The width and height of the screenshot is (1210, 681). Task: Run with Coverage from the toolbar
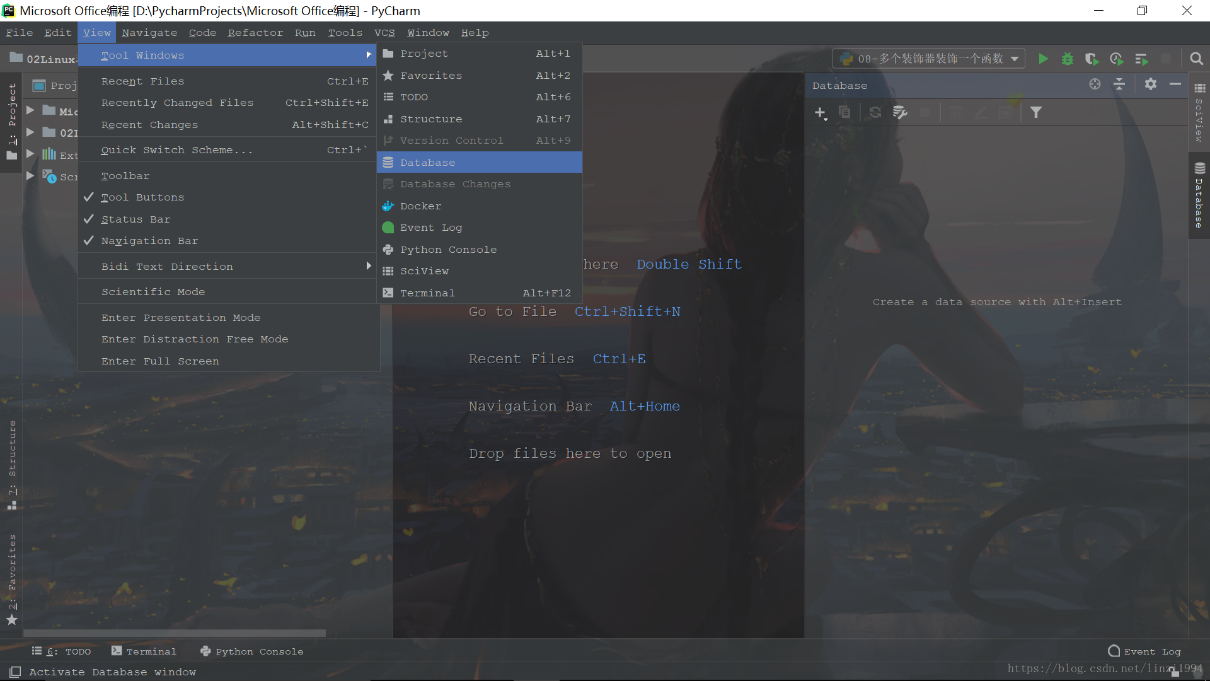1092,59
